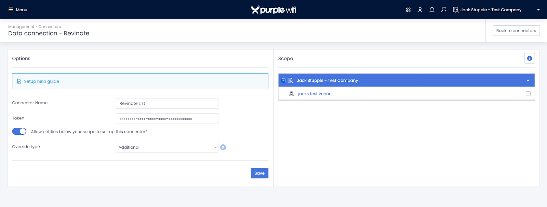547x207 pixels.
Task: Click the venue pin icon
Action: [291, 94]
